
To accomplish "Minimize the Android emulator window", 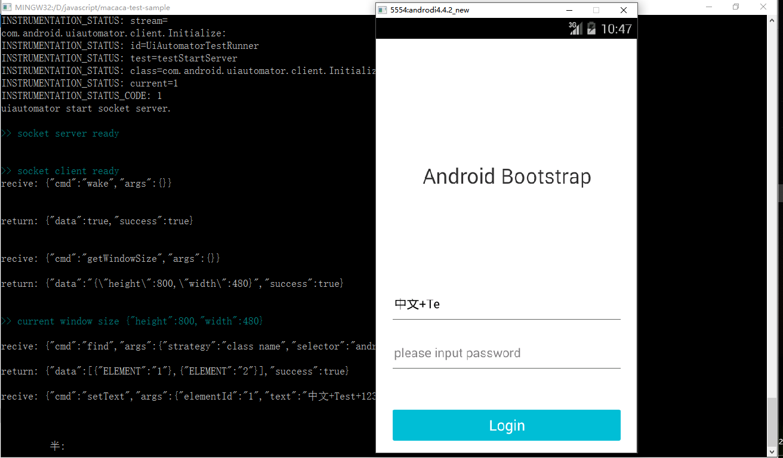I will pyautogui.click(x=569, y=10).
